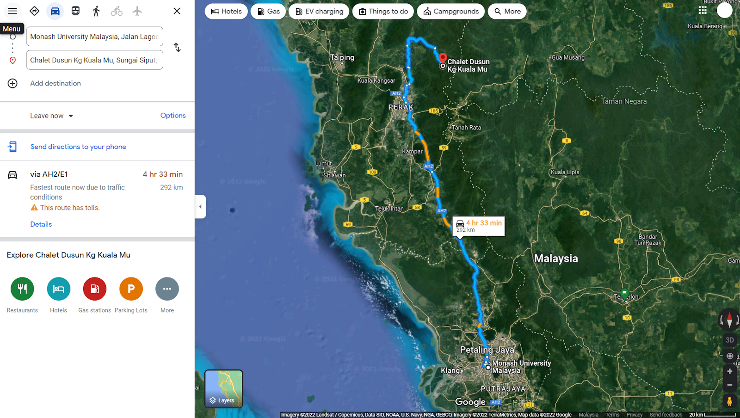Viewport: 740px width, 418px height.
Task: Open the Layers map thumbnail
Action: pos(224,389)
